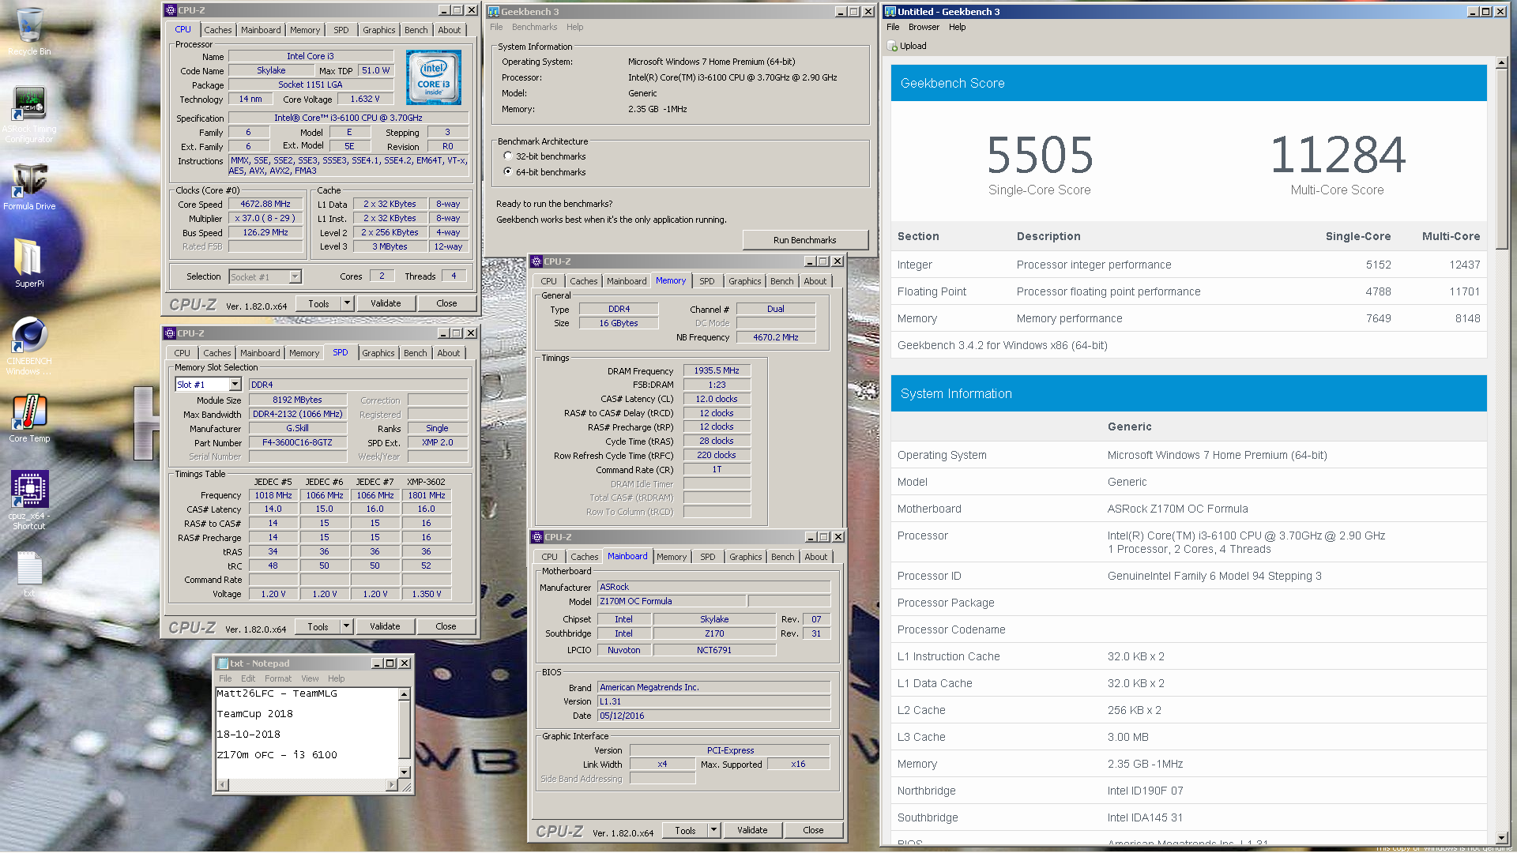Expand Tools dropdown arrow in CPU-Z SPD window
Viewport: 1517px width, 853px height.
[x=346, y=626]
